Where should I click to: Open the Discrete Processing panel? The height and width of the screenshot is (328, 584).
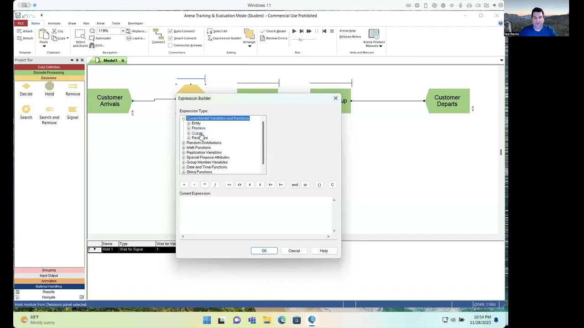click(x=49, y=73)
